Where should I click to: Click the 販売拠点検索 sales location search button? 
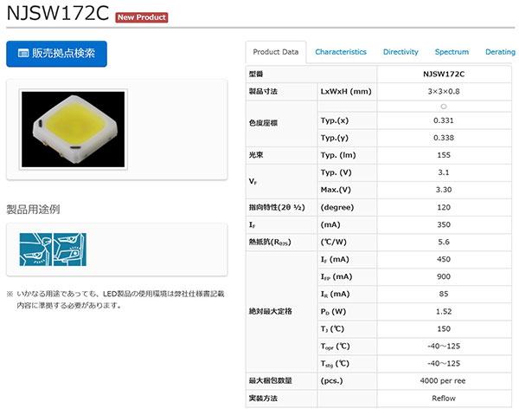pos(56,54)
